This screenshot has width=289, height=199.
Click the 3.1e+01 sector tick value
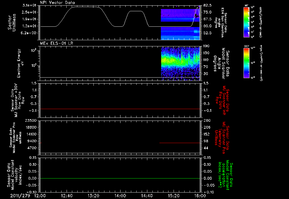tap(29, 5)
